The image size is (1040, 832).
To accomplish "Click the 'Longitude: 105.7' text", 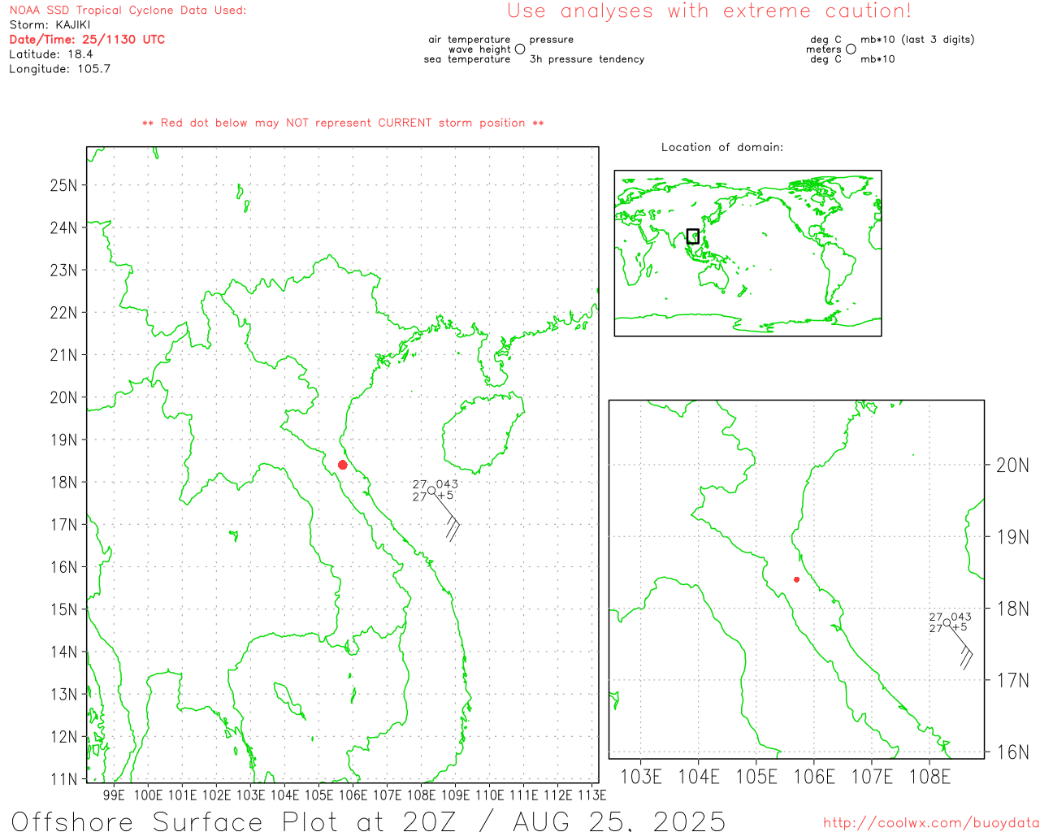I will 59,68.
